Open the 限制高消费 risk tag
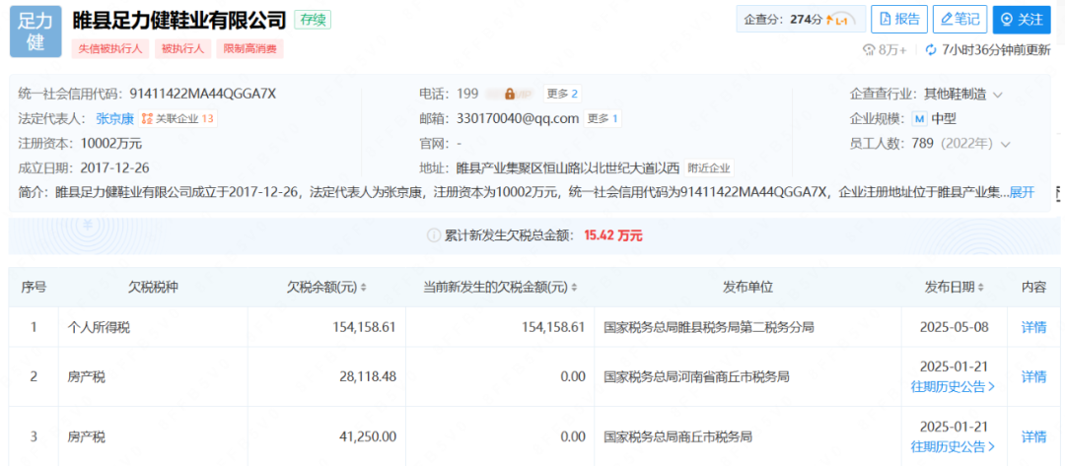The height and width of the screenshot is (466, 1065). coord(252,48)
